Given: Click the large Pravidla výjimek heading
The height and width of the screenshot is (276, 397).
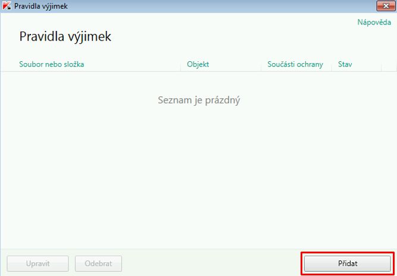Looking at the screenshot, I should pos(65,37).
